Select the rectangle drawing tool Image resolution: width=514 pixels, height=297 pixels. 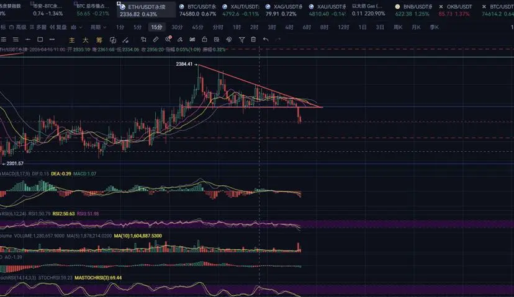point(40,40)
